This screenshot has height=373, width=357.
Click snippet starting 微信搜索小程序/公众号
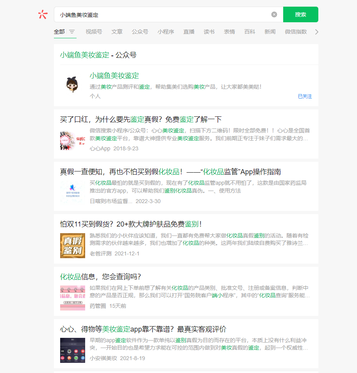pos(200,134)
